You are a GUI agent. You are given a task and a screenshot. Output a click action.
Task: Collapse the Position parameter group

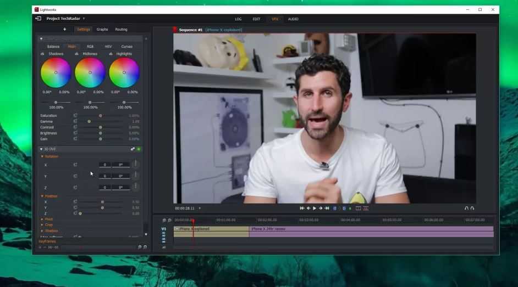tap(42, 196)
